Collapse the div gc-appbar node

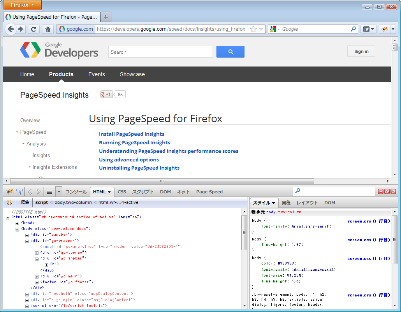click(x=37, y=259)
